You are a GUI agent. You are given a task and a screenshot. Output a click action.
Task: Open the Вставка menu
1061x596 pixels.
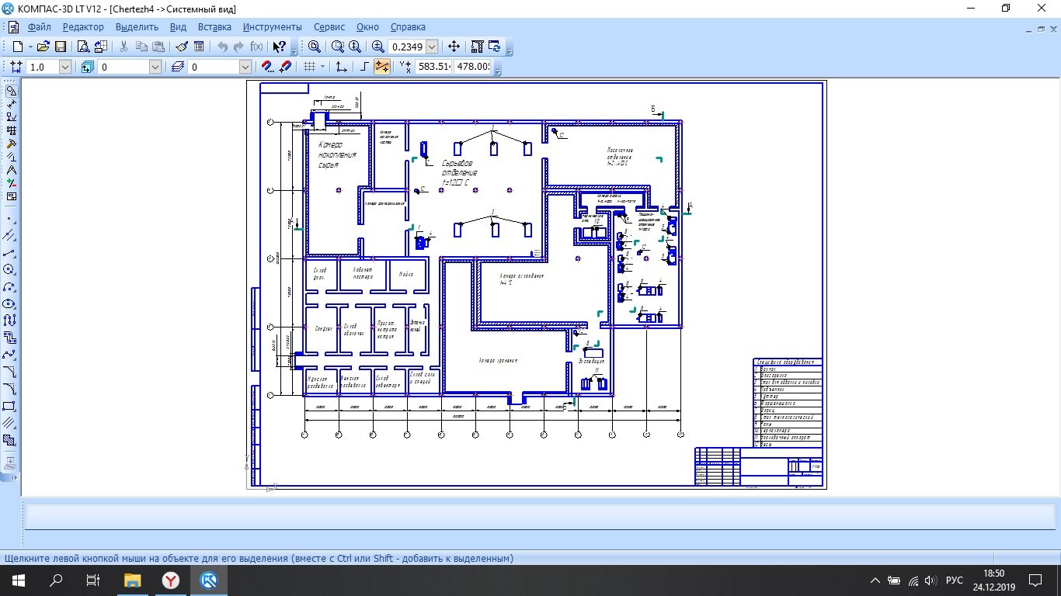214,27
